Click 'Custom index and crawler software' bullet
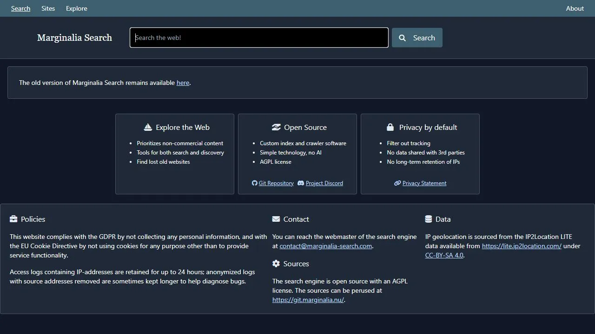 [303, 143]
